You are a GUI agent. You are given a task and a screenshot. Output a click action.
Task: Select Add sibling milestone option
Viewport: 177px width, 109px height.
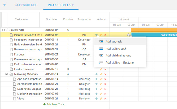(x=120, y=62)
